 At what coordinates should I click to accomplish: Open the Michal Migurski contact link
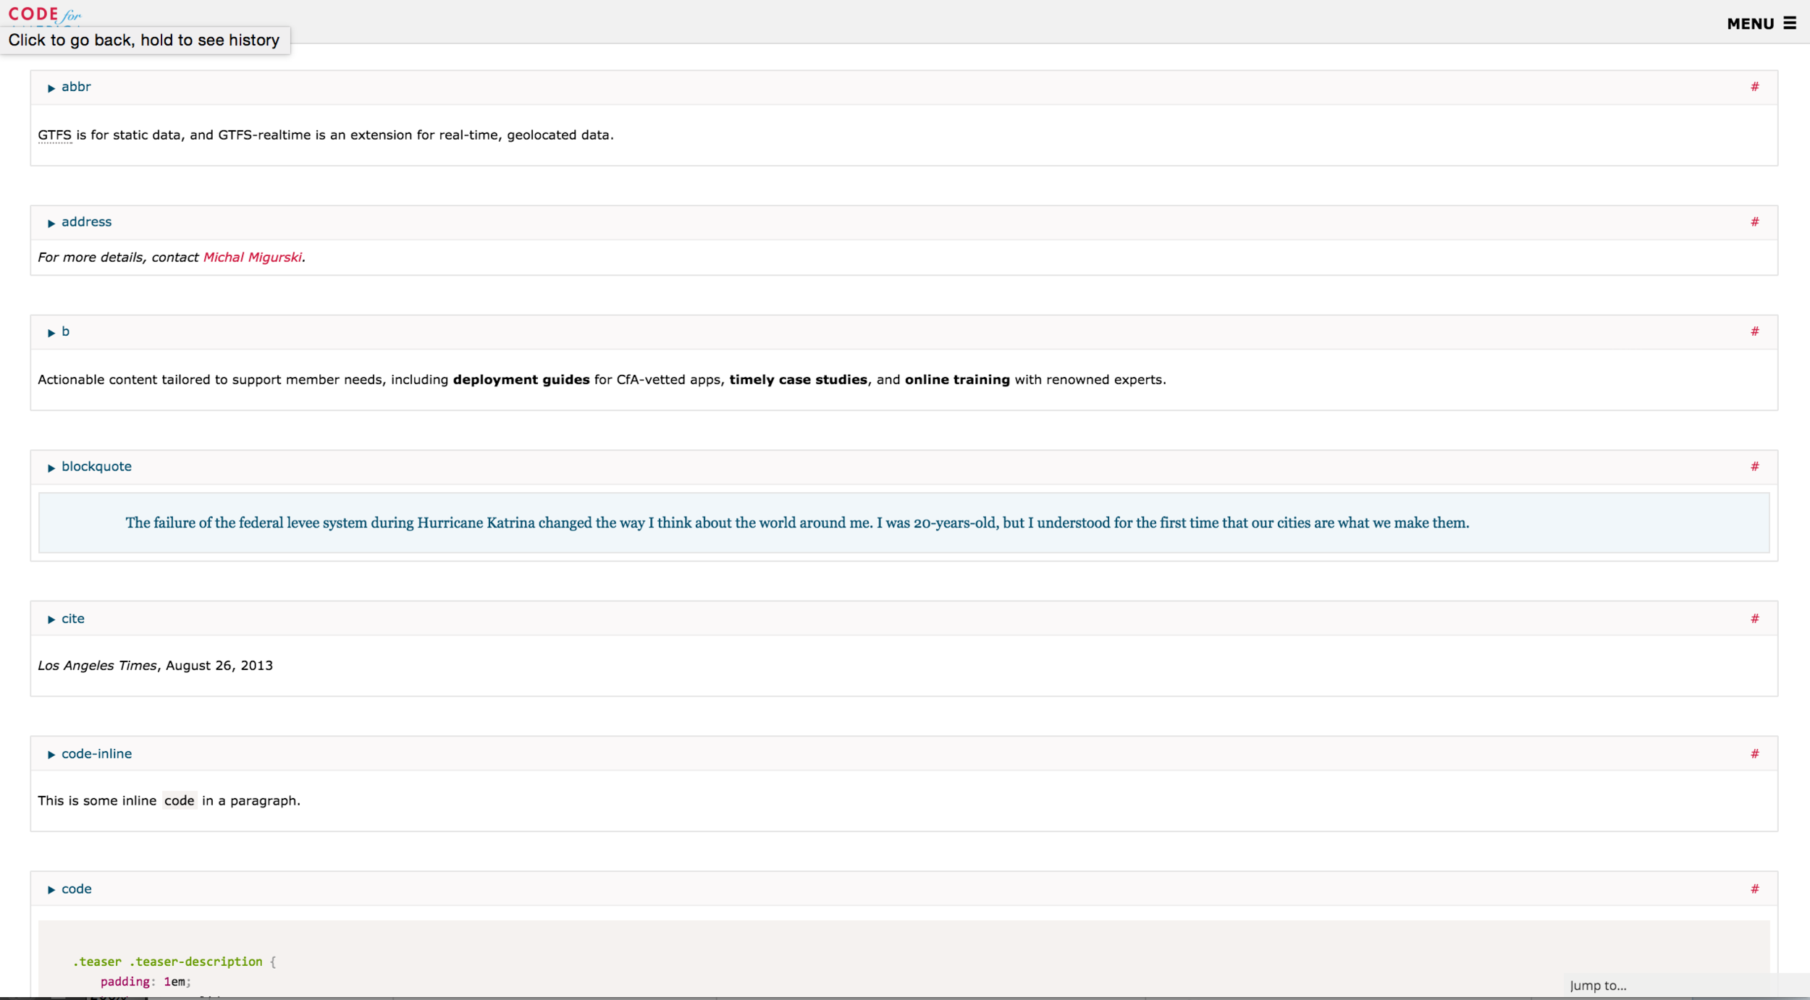tap(252, 258)
